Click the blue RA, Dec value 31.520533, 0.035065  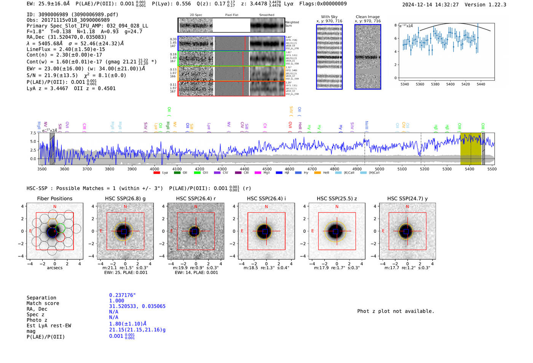137,306
